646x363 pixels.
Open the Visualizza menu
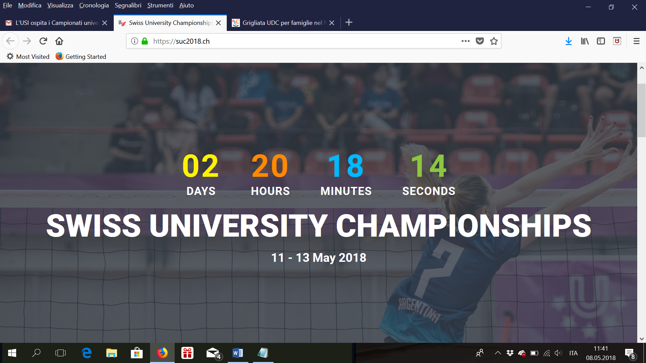[60, 5]
